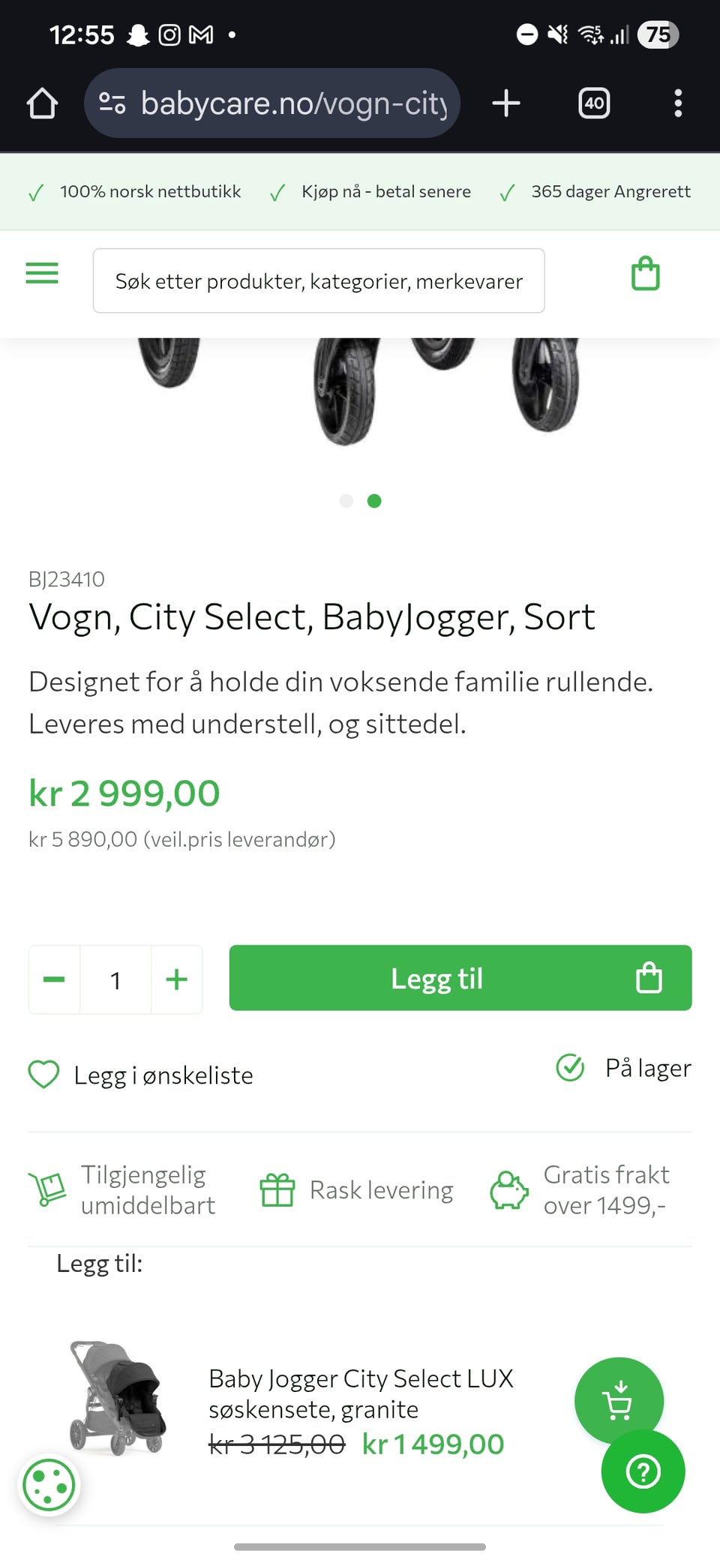Decrease quantity with minus button
Image resolution: width=720 pixels, height=1560 pixels.
tap(54, 979)
